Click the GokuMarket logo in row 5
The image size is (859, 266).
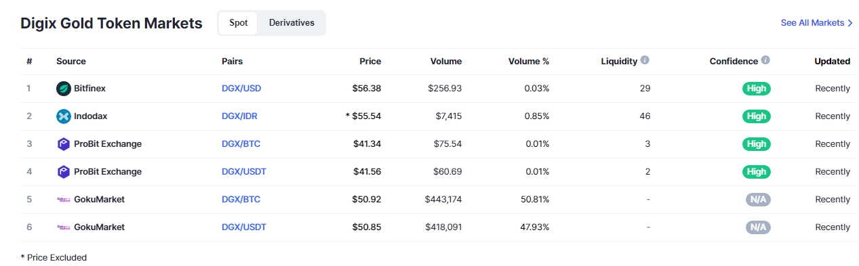point(64,199)
